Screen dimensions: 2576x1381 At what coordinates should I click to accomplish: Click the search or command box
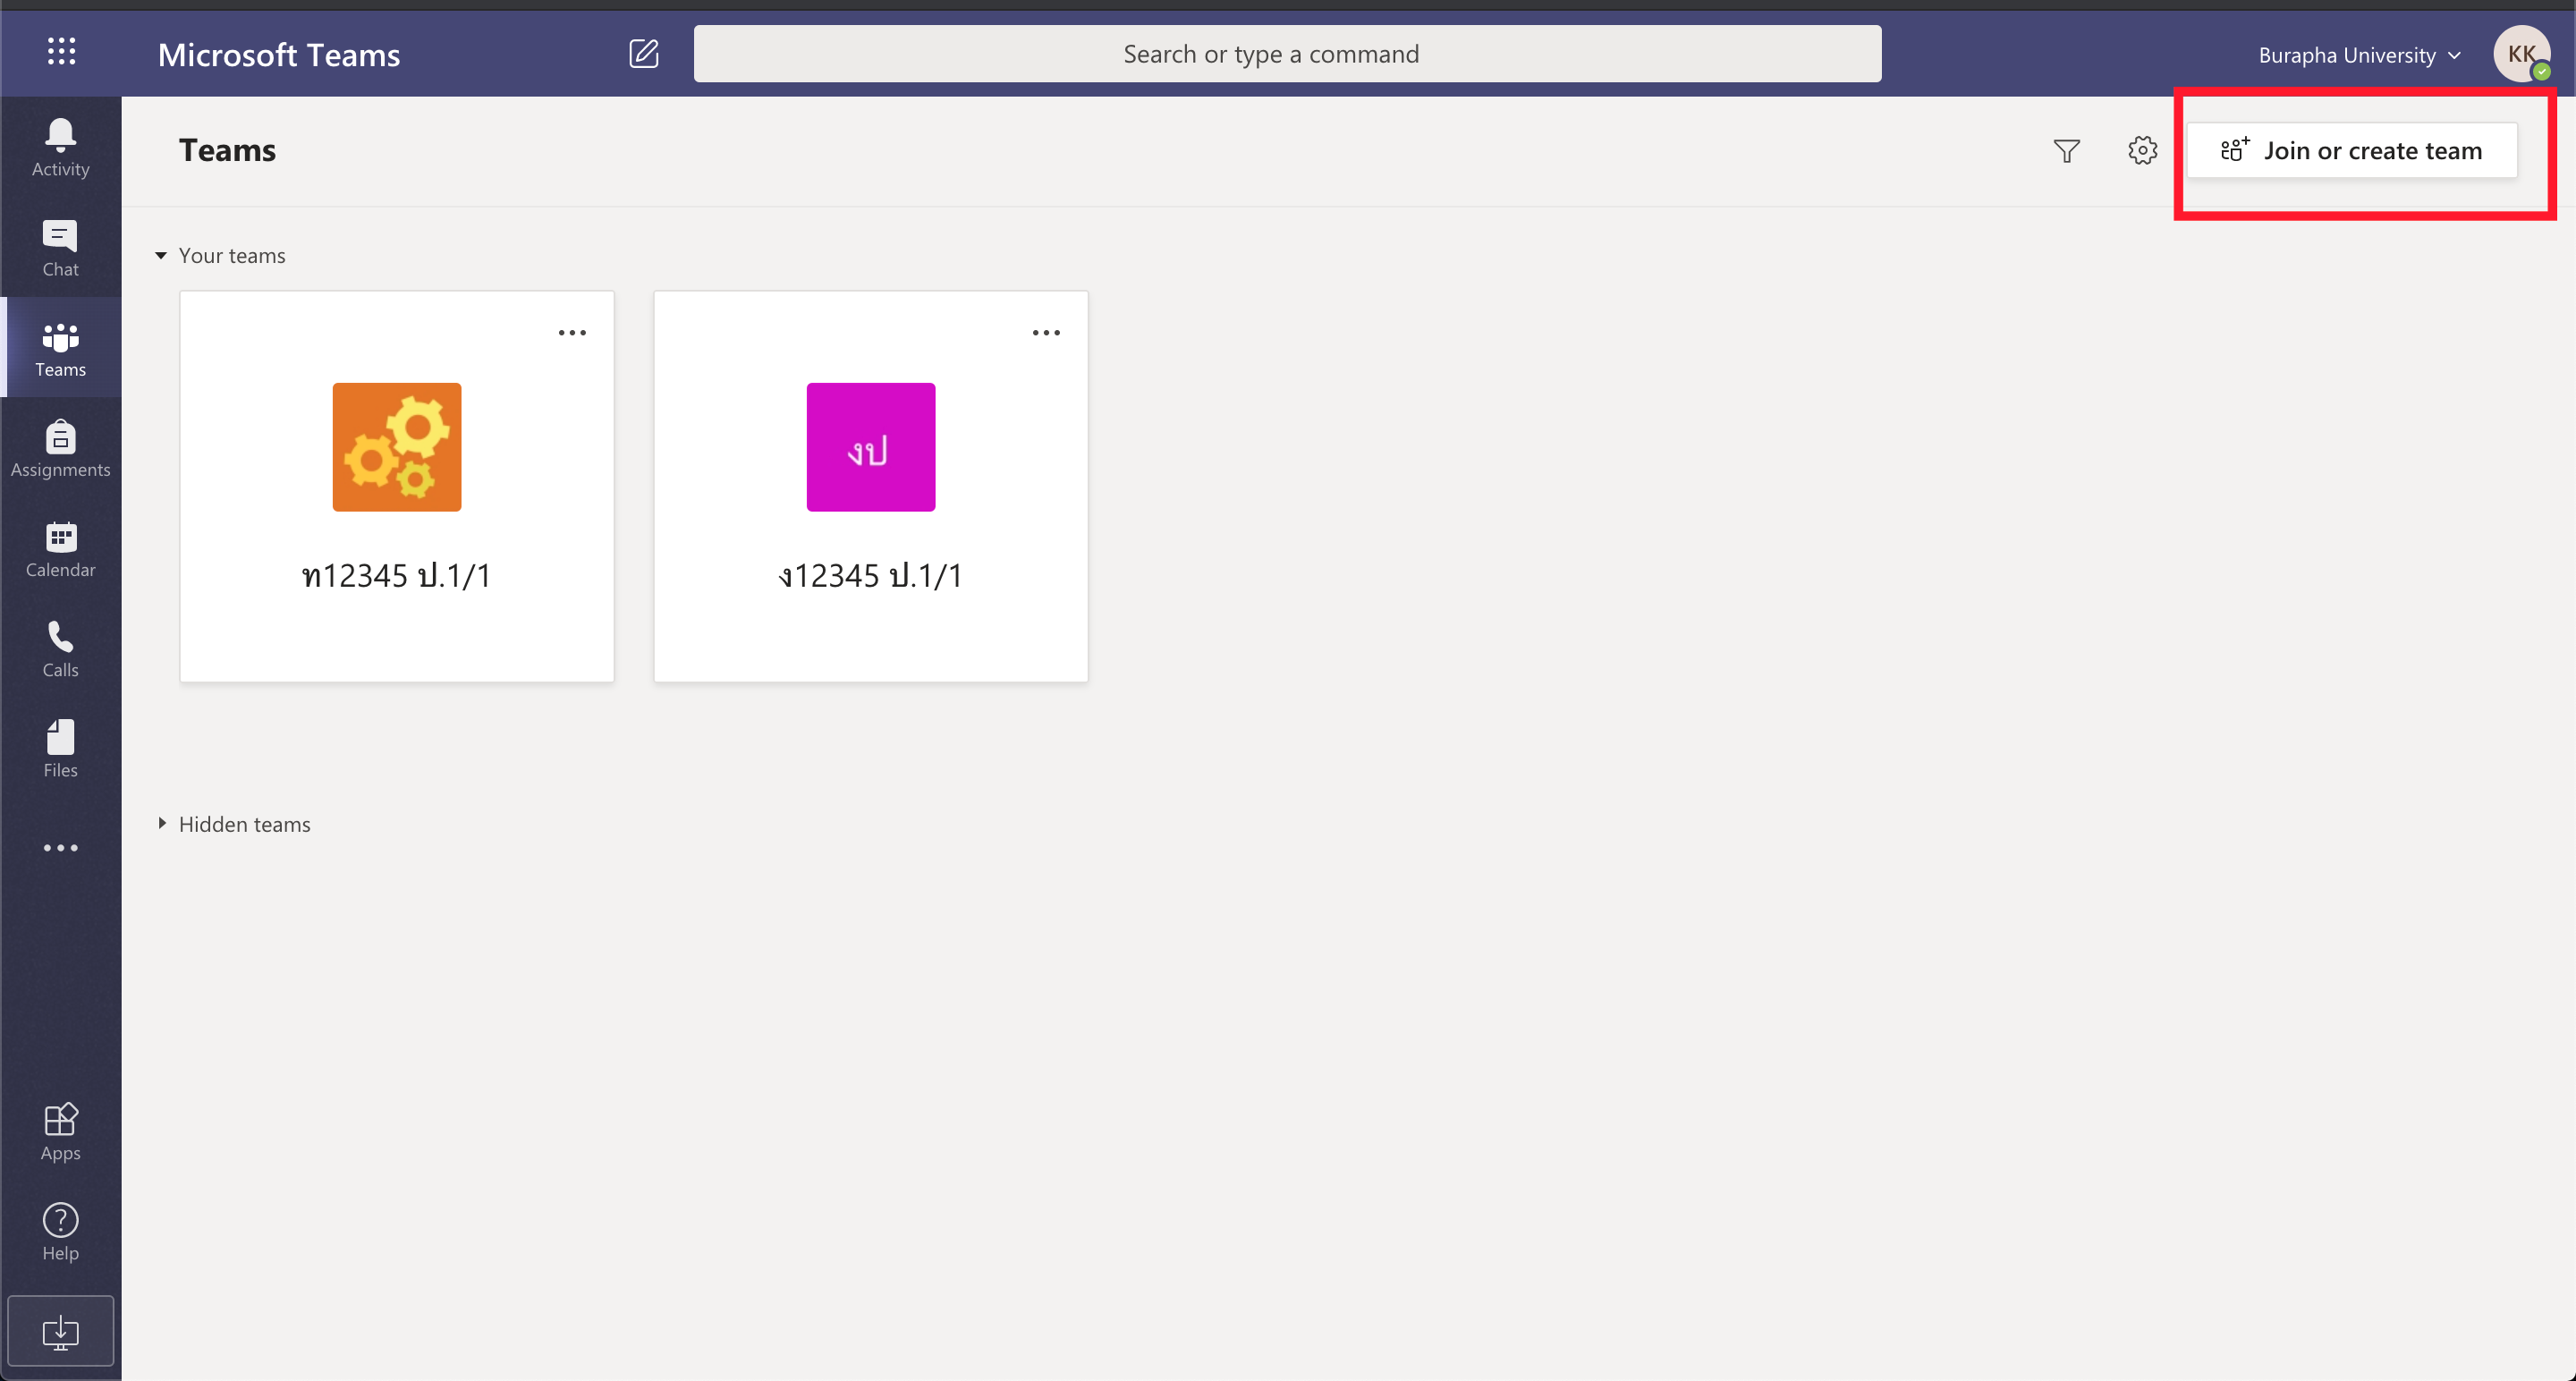pyautogui.click(x=1287, y=54)
